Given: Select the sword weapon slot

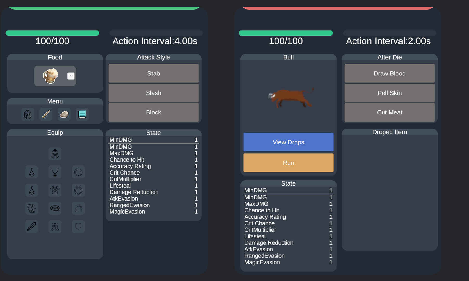Looking at the screenshot, I should (x=32, y=226).
